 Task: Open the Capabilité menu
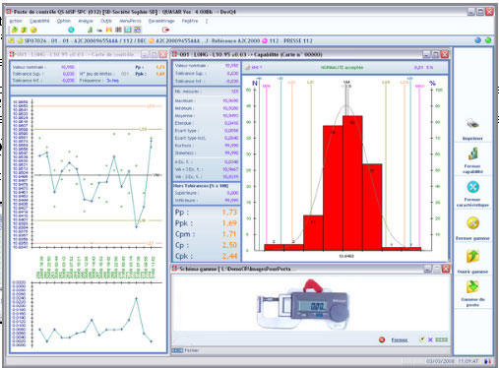point(39,21)
